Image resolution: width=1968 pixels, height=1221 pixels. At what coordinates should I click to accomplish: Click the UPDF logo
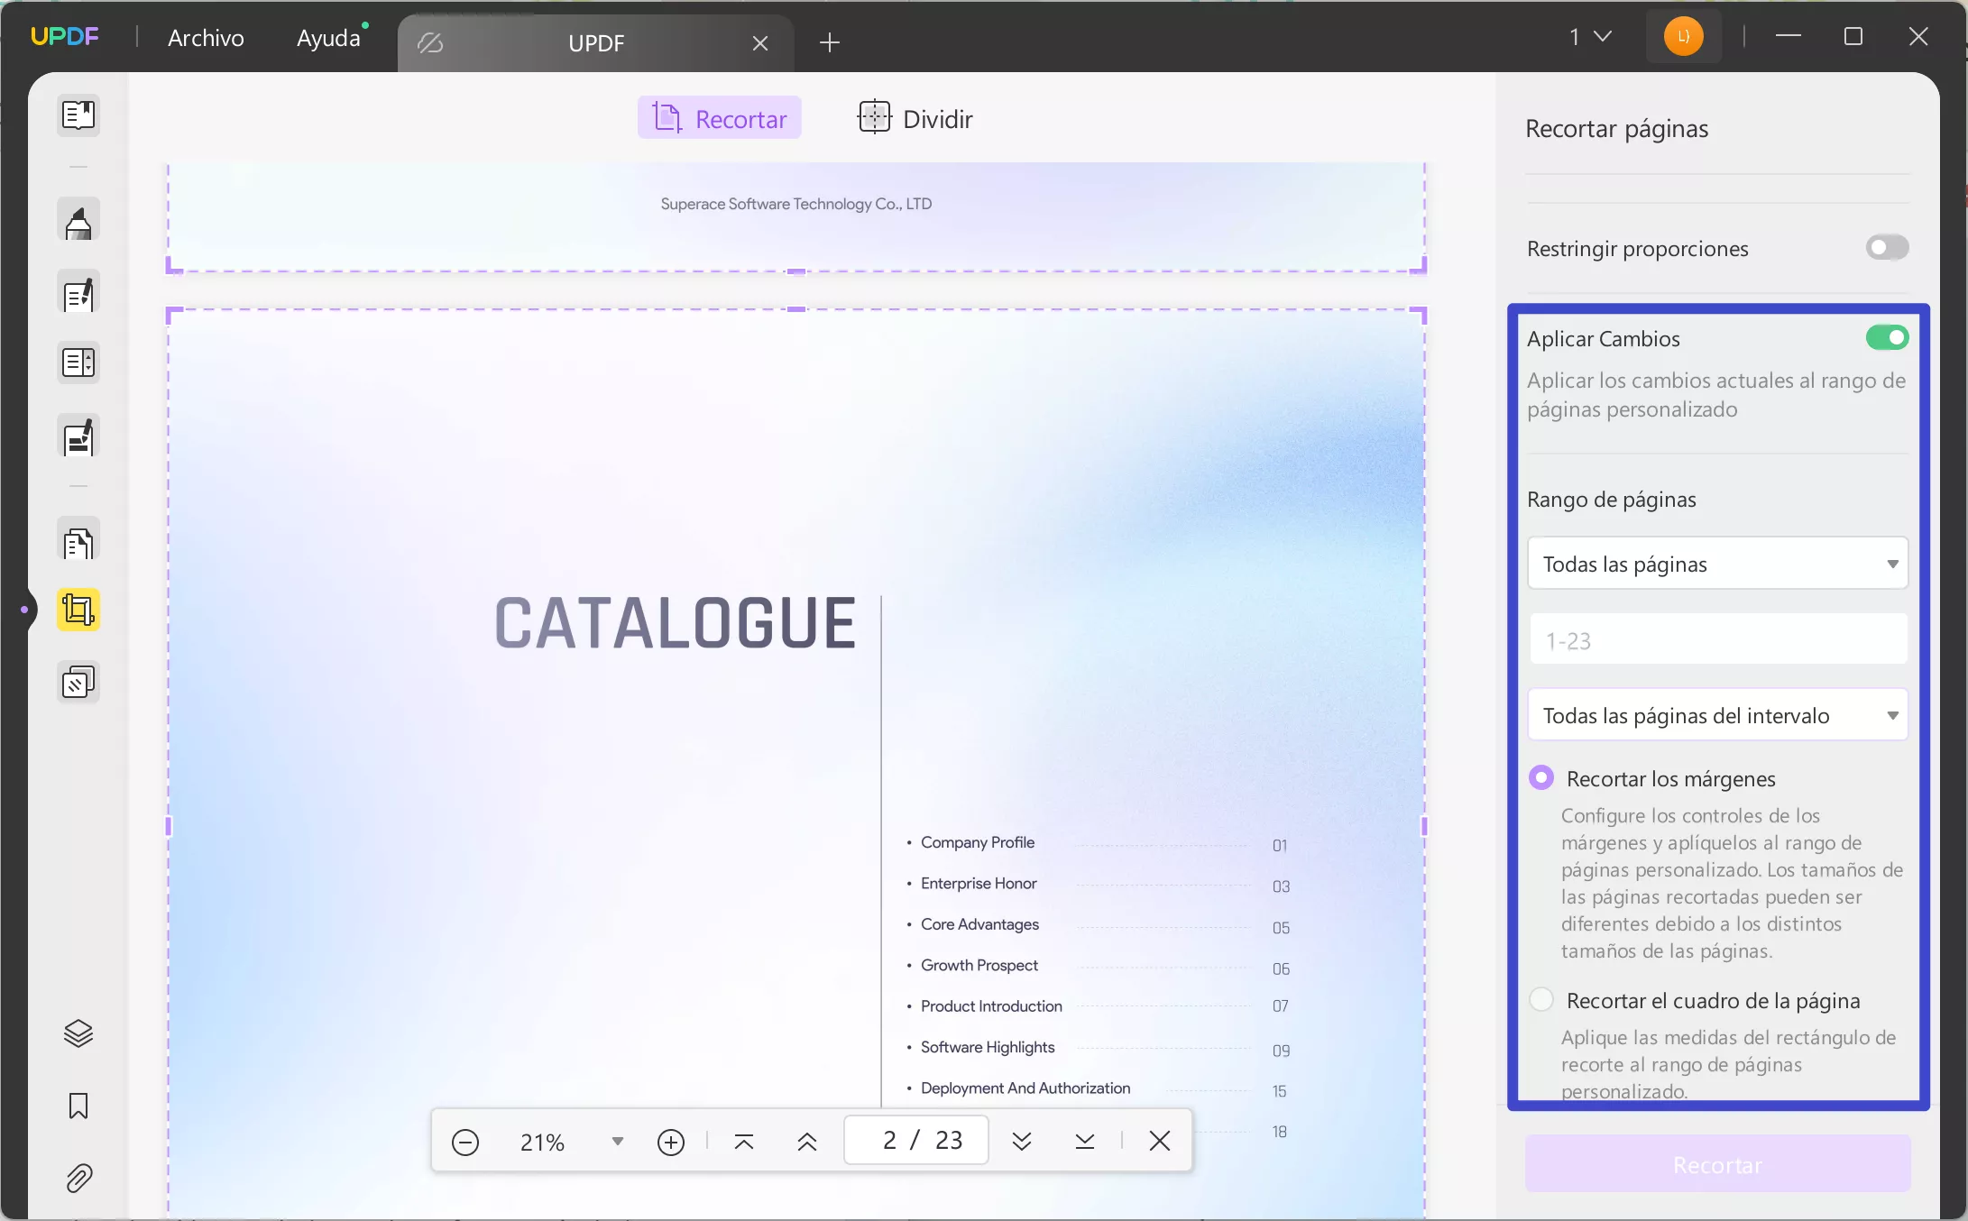pos(65,37)
